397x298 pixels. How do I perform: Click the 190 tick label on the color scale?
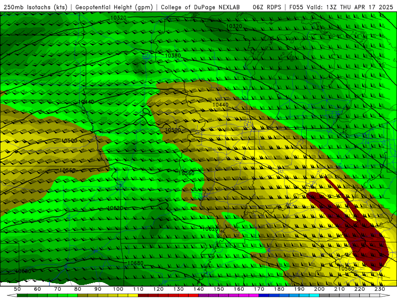point(299,289)
